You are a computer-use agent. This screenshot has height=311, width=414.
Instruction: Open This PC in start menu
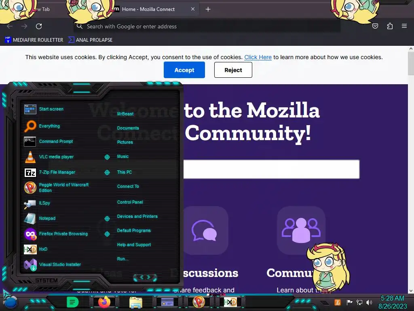[125, 172]
